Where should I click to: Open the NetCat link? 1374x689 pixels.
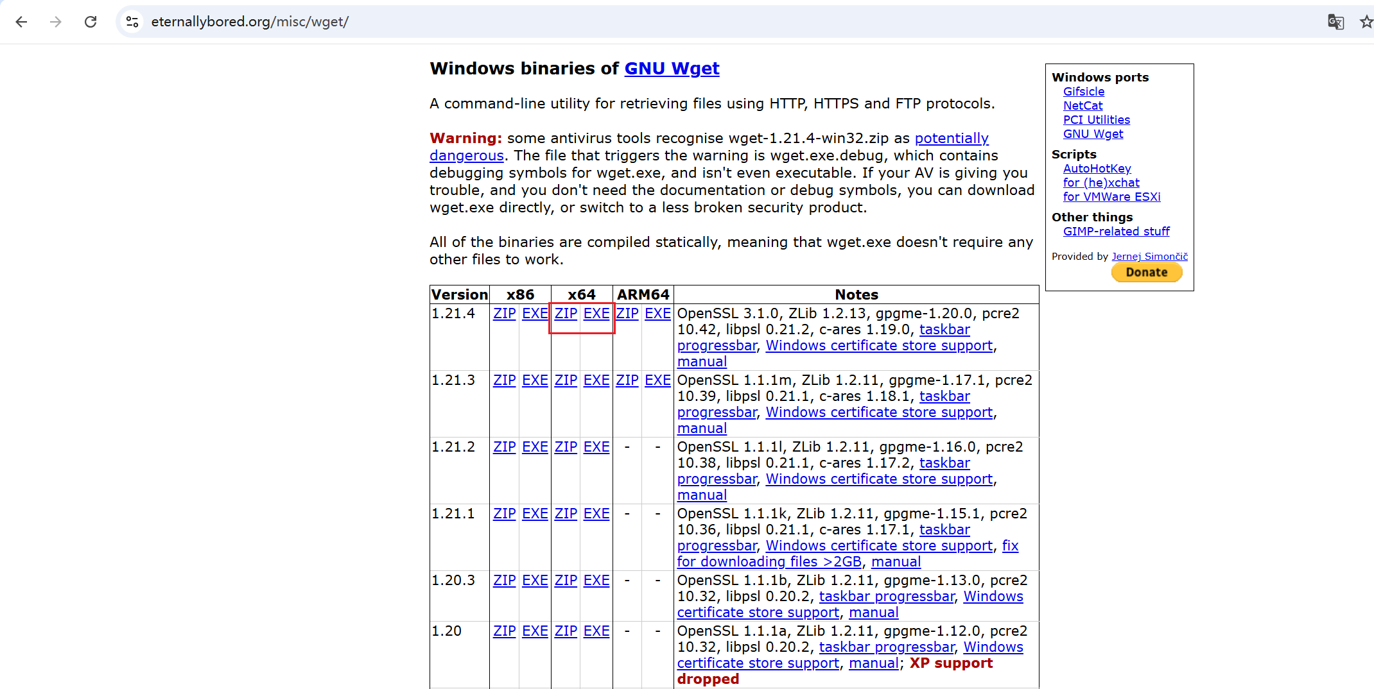click(1083, 105)
